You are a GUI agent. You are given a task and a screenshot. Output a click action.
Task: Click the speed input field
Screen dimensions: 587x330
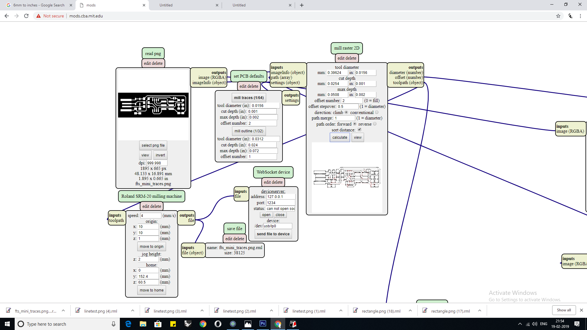coord(150,216)
